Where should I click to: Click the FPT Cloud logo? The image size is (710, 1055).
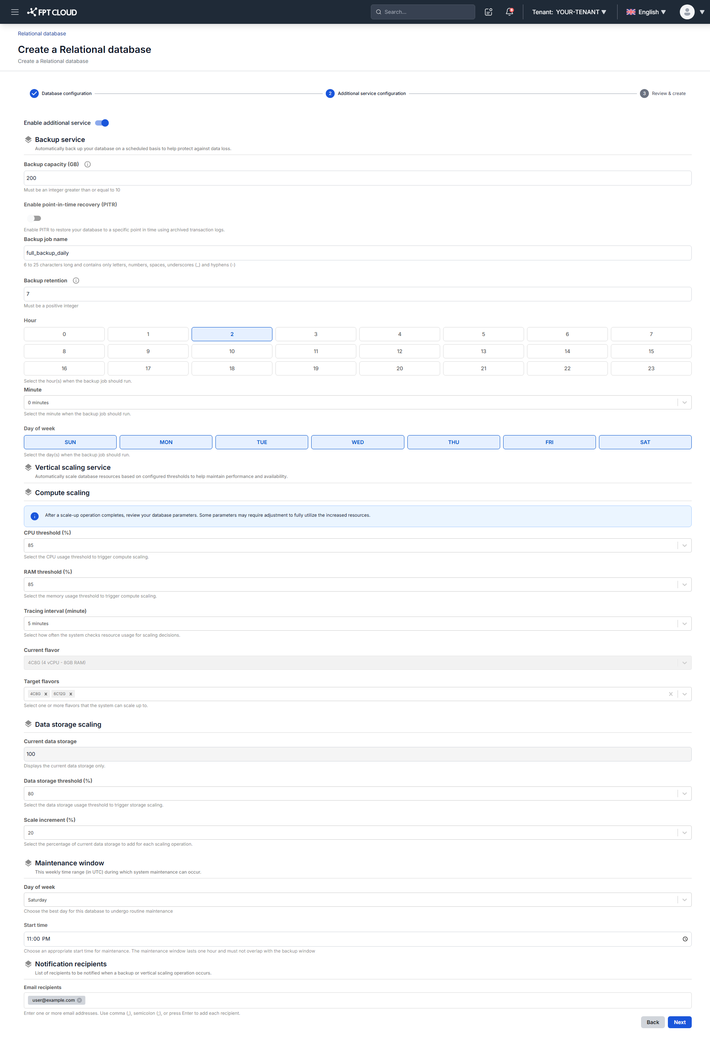52,12
